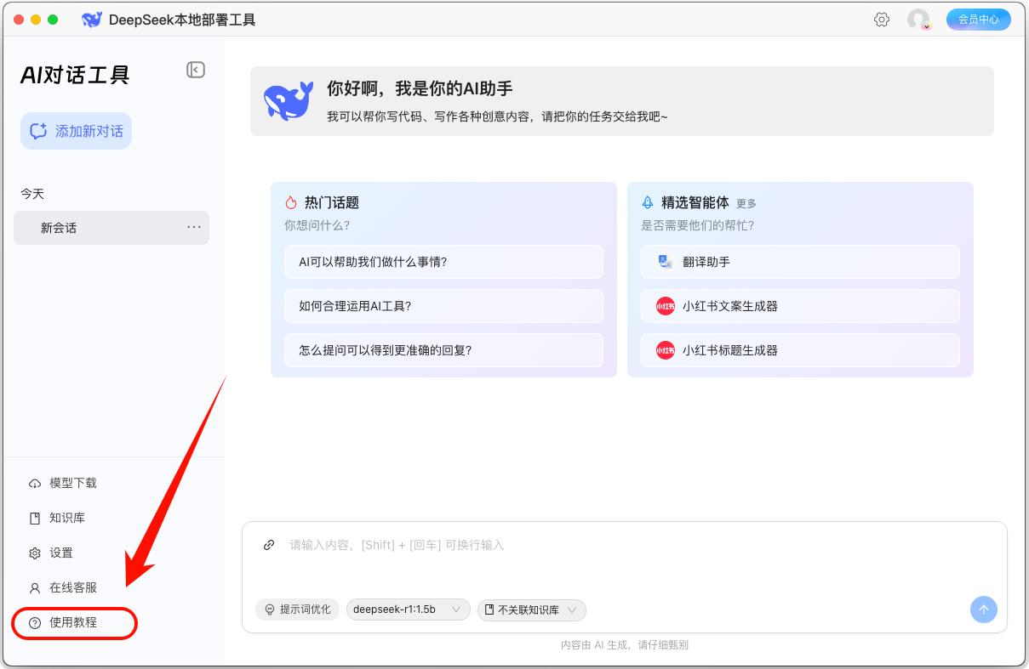Open 使用教程 in the sidebar menu

click(74, 623)
